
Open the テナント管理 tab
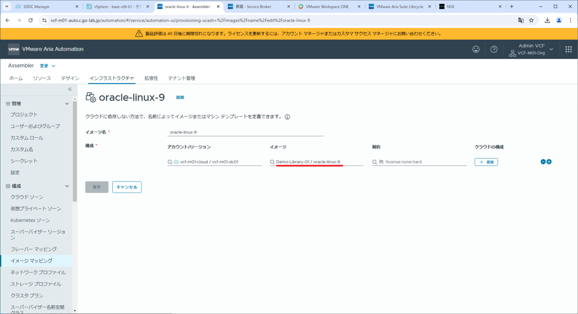click(182, 78)
